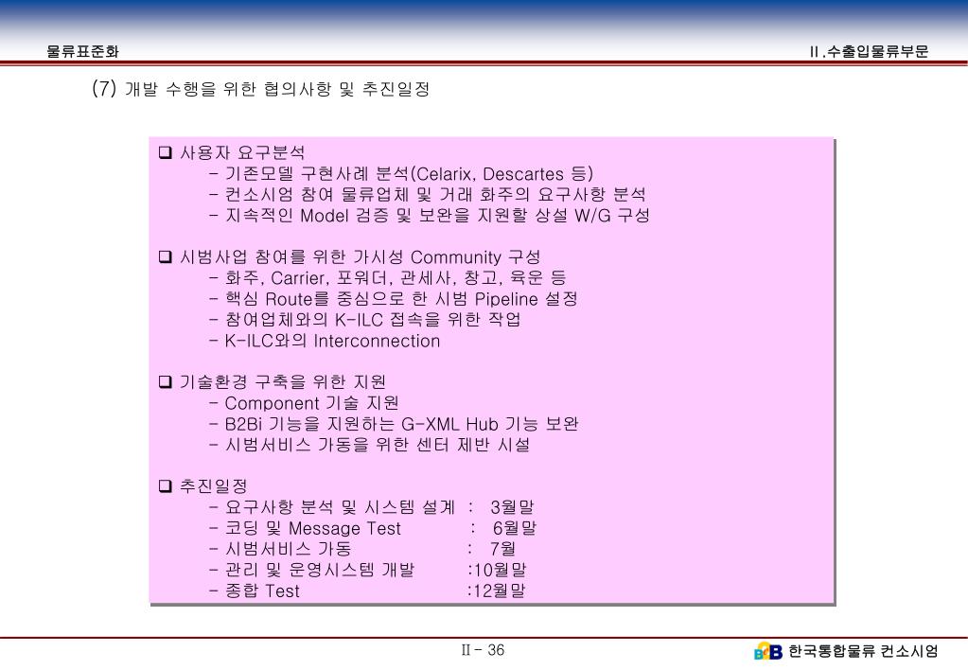Viewport: 968px width, 670px height.
Task: Click the page number II - 36
Action: pyautogui.click(x=483, y=649)
